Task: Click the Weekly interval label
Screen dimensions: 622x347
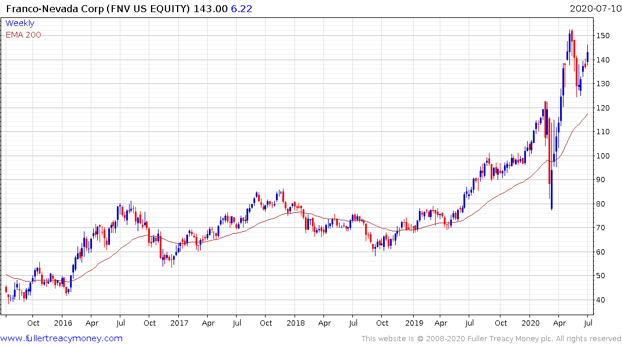Action: (x=20, y=23)
